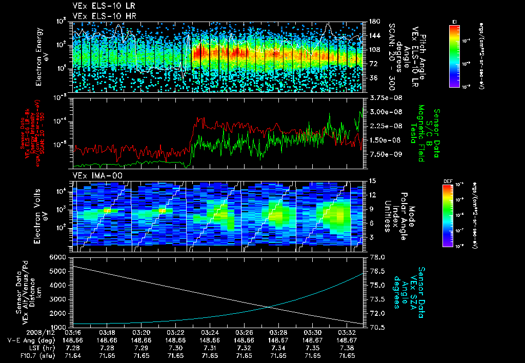Image resolution: width=525 pixels, height=363 pixels.
Task: Click the 'F10.7 (sfu)' row label
Action: 37,356
